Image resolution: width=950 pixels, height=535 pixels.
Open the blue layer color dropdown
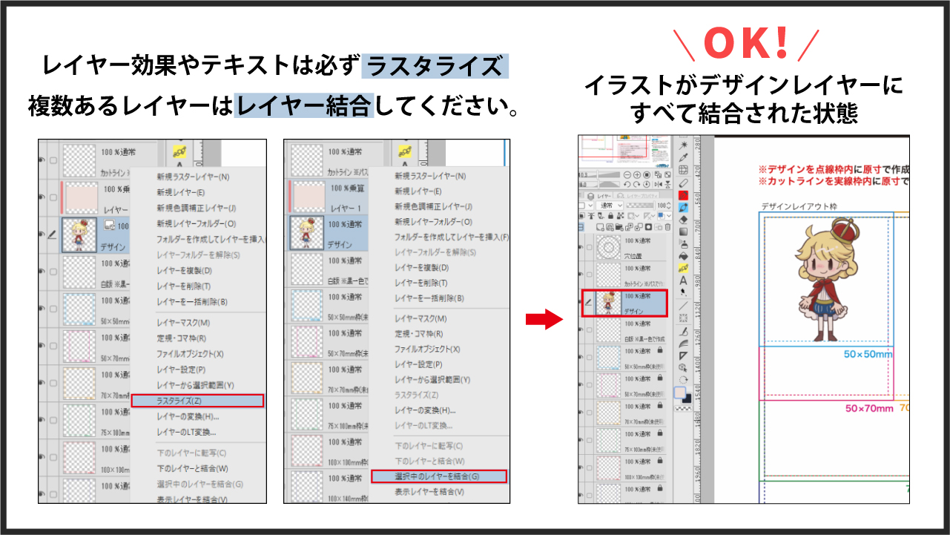click(x=664, y=216)
